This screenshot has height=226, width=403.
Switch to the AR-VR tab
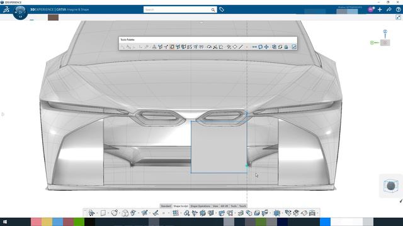coord(224,206)
